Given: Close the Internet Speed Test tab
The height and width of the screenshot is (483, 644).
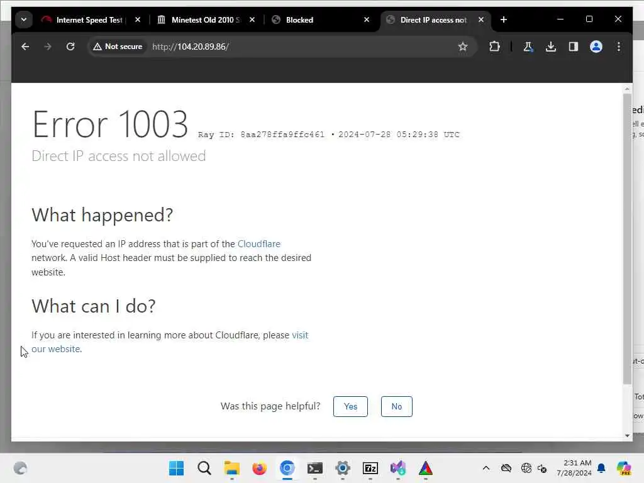Looking at the screenshot, I should [x=138, y=19].
